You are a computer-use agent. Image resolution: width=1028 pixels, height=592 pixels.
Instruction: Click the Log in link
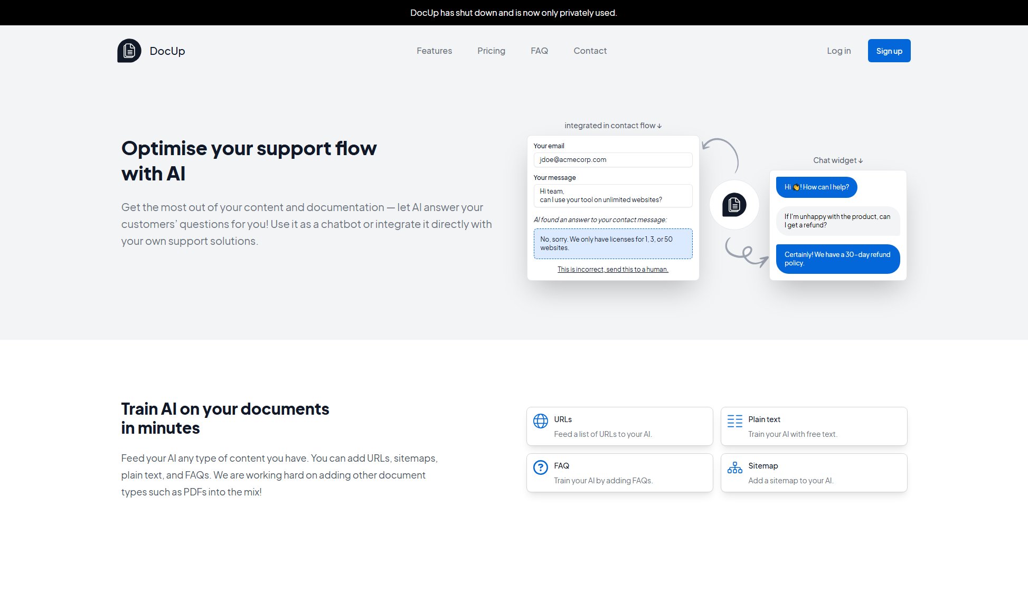click(838, 51)
